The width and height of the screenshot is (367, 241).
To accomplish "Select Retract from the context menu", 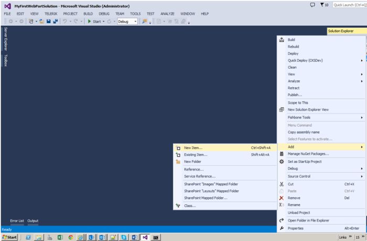I will pyautogui.click(x=294, y=88).
